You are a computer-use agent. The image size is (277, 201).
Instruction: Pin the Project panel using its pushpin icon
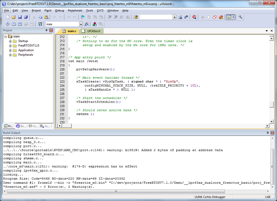(47, 30)
